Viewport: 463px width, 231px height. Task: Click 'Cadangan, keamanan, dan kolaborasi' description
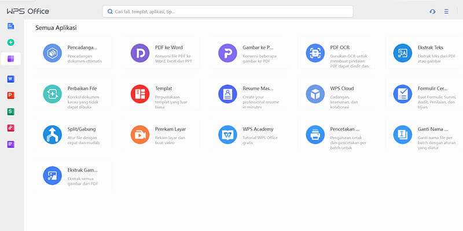point(344,102)
